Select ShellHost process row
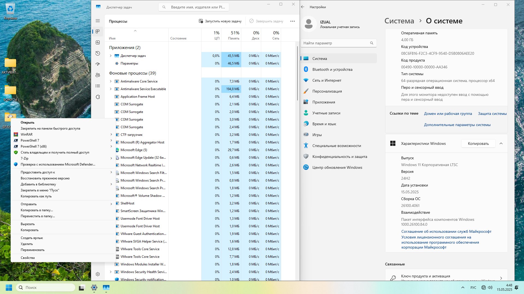 (193, 203)
